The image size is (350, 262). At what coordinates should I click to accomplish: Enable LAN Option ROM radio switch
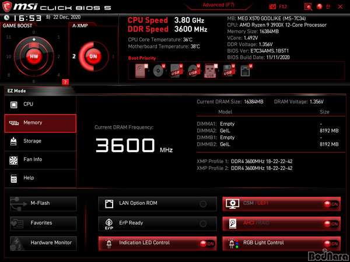tap(203, 204)
